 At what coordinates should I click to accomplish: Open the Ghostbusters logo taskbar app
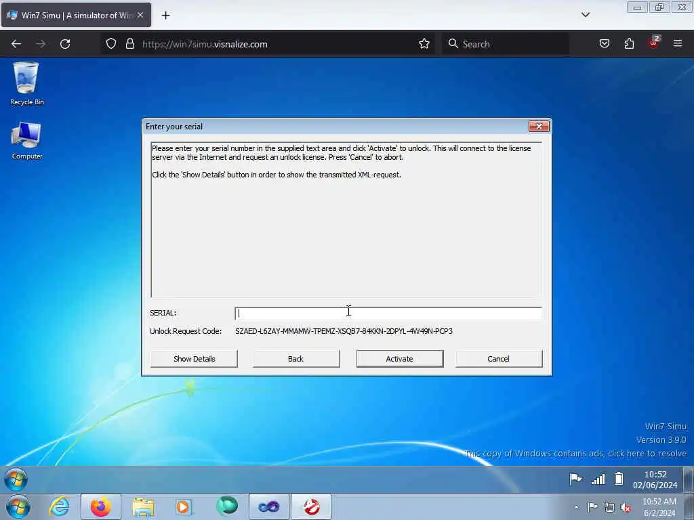tap(311, 506)
